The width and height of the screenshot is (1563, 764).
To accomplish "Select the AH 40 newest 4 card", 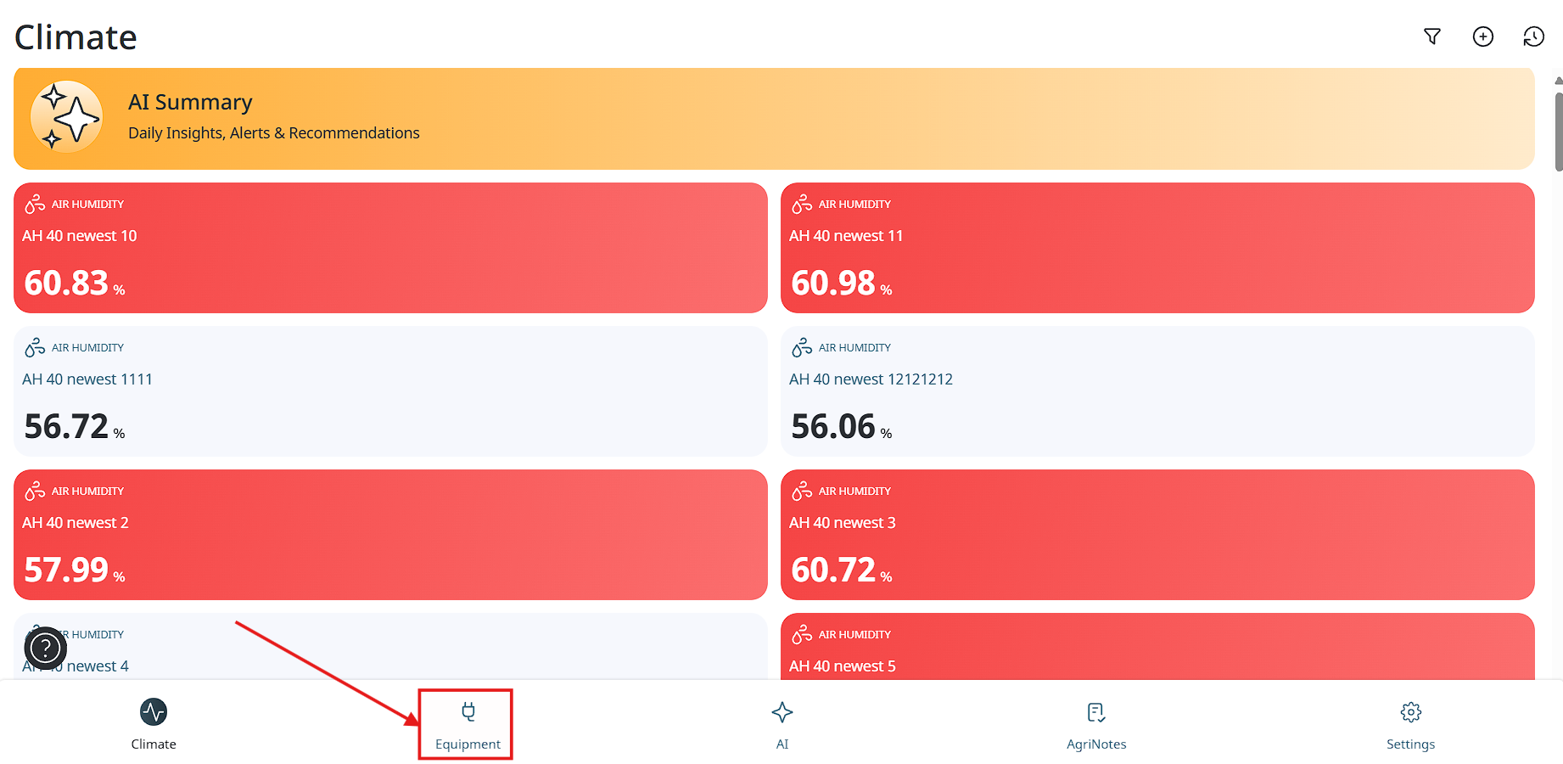I will pyautogui.click(x=390, y=649).
